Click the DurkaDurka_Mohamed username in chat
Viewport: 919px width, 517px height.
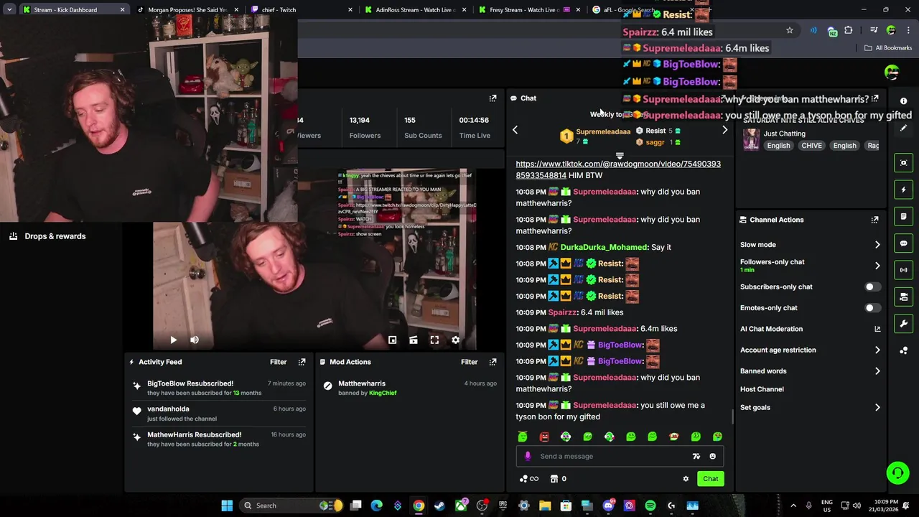click(604, 247)
